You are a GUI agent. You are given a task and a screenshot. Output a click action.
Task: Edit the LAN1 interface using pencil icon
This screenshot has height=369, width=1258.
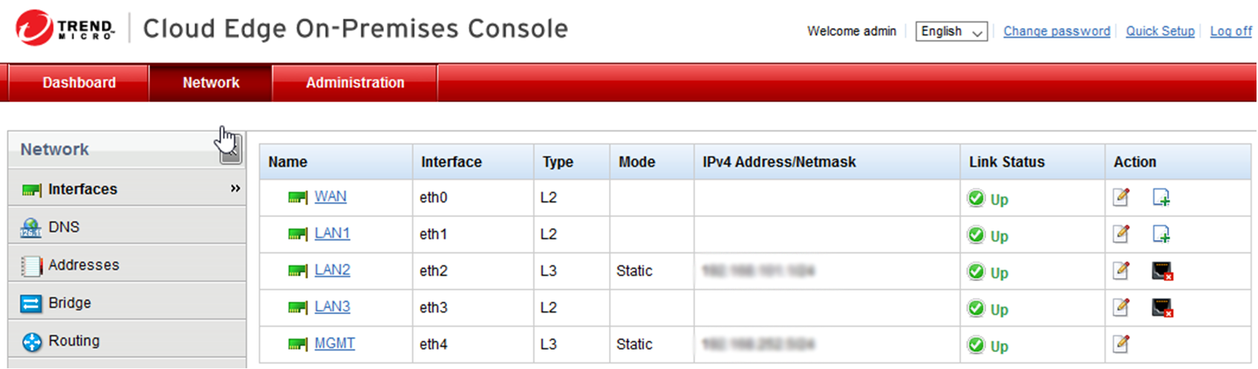(x=1121, y=234)
